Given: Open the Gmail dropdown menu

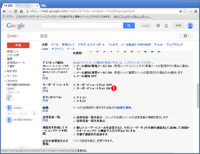Looking at the screenshot, I should 13,36.
